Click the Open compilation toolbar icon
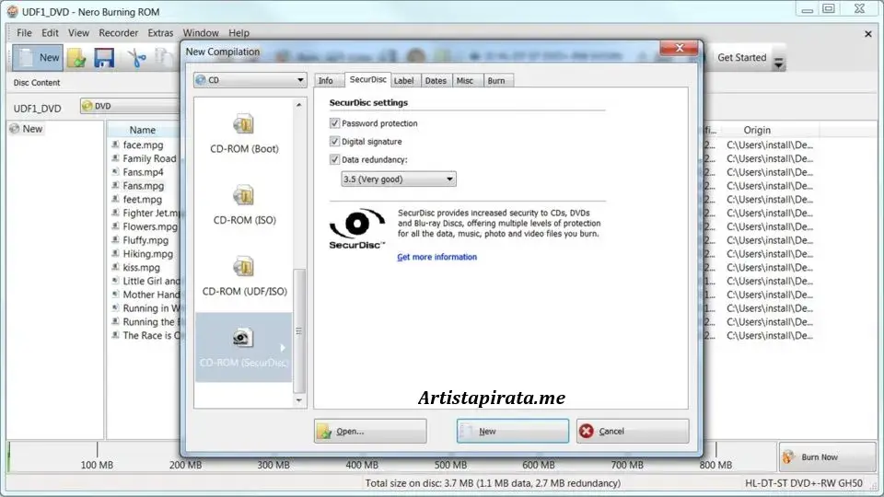Screen dimensions: 884x497 (x=76, y=58)
